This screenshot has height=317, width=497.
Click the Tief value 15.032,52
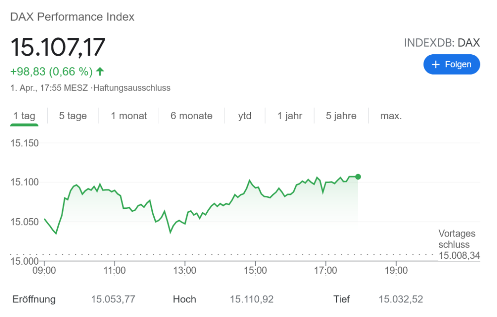(400, 299)
